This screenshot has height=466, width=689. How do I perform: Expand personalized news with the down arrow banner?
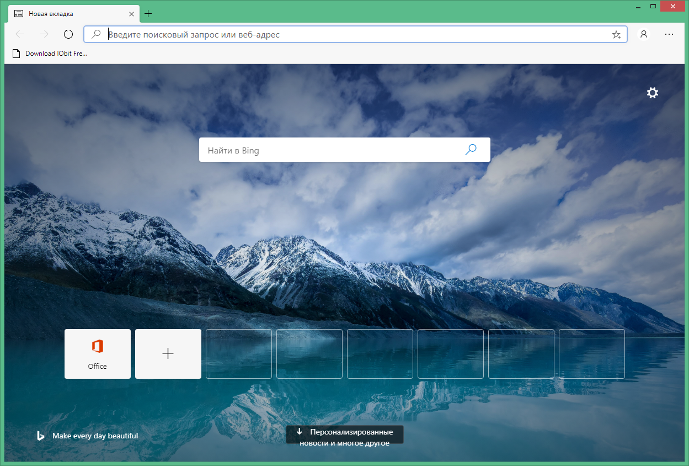click(344, 435)
